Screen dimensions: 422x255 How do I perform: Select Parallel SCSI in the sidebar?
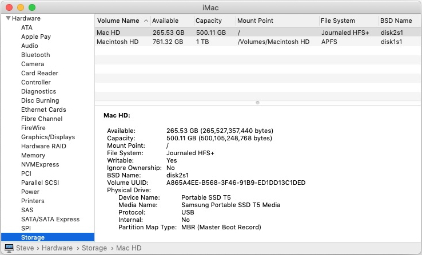40,183
